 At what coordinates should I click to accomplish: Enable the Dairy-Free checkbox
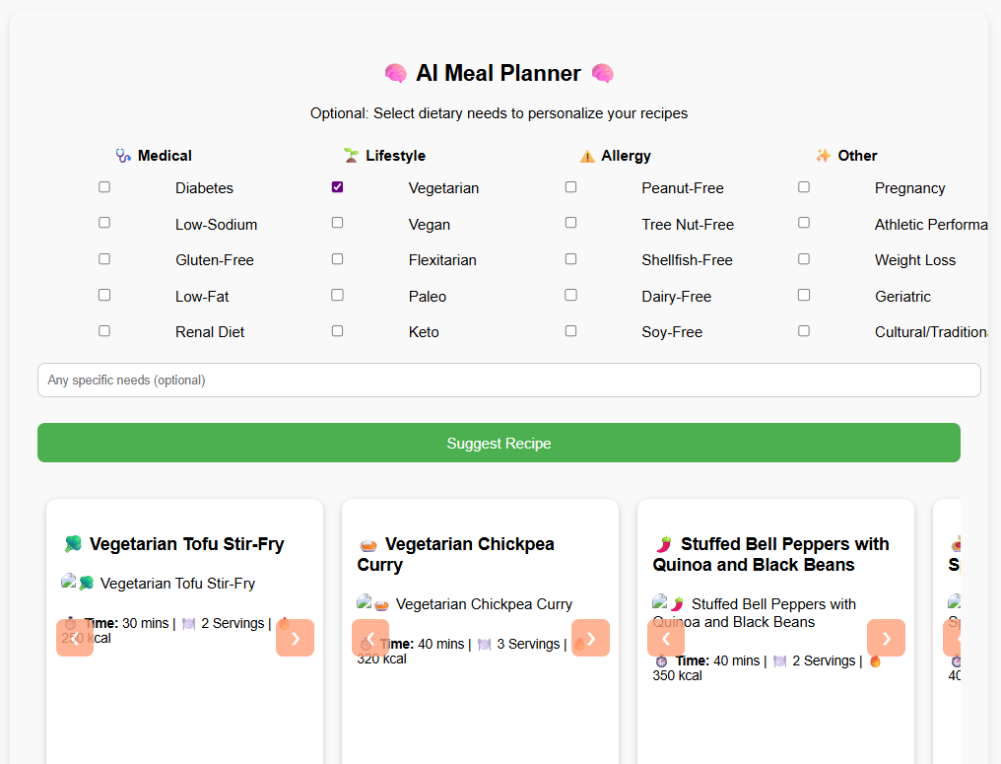570,294
